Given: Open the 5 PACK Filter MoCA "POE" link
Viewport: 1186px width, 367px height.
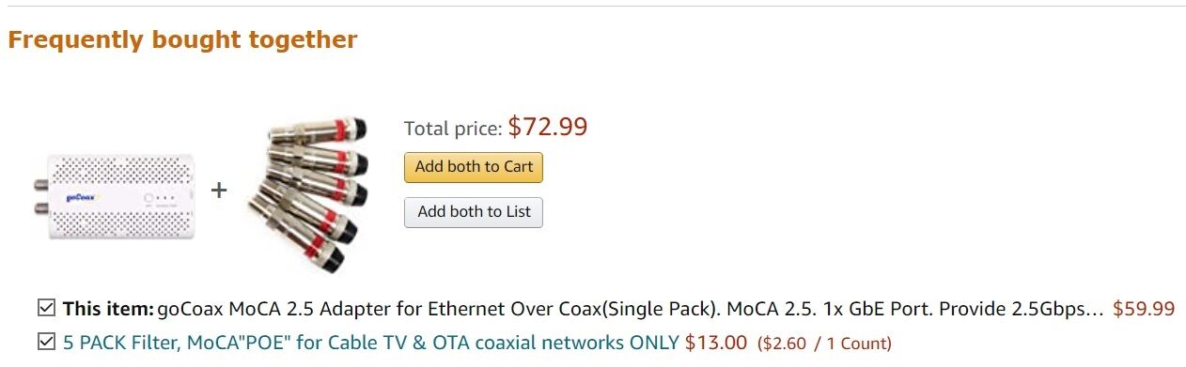Looking at the screenshot, I should (370, 343).
